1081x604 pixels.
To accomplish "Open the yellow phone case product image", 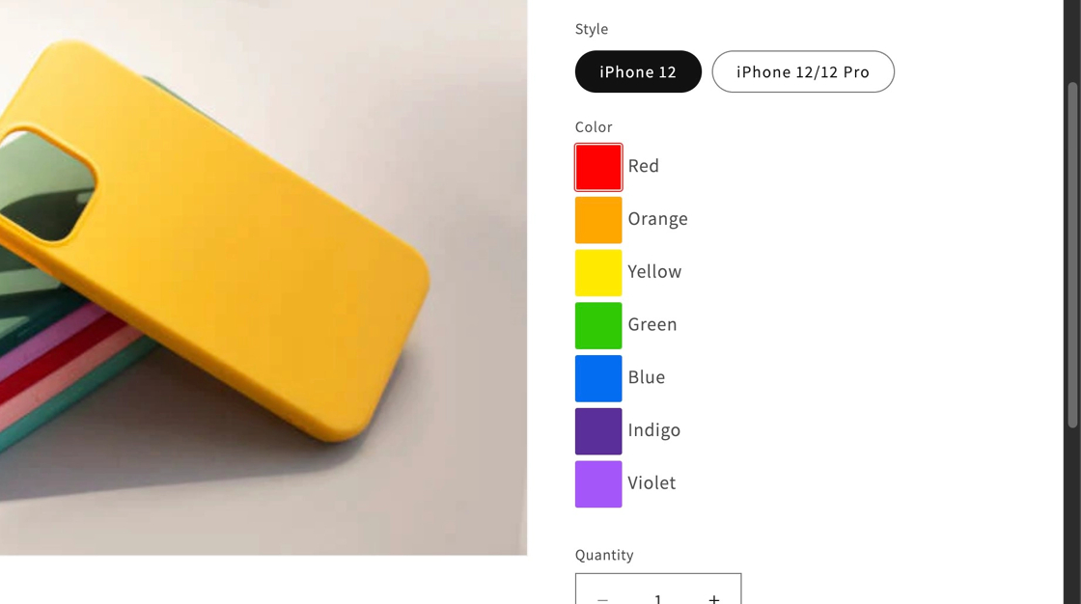I will point(263,277).
